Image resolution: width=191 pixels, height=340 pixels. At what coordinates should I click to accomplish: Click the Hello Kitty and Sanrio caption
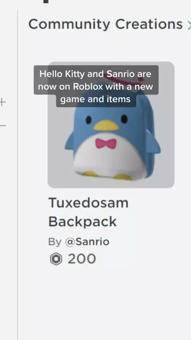click(96, 86)
